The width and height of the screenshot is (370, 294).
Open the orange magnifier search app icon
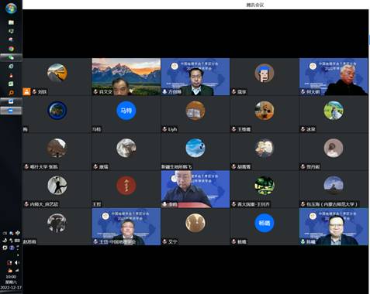click(11, 92)
